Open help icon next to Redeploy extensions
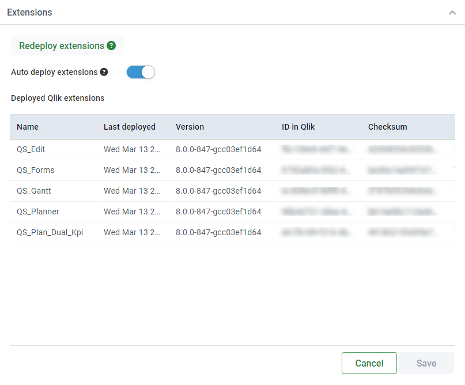 (111, 46)
